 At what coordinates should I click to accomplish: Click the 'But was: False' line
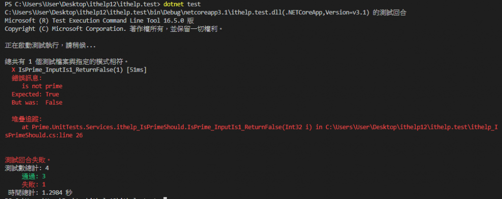(x=37, y=103)
